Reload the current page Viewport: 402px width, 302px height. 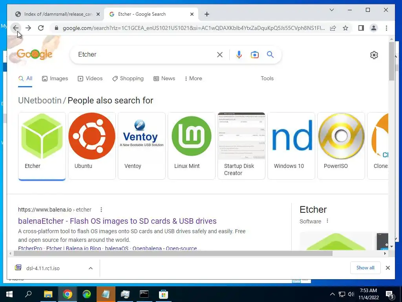coord(41,28)
